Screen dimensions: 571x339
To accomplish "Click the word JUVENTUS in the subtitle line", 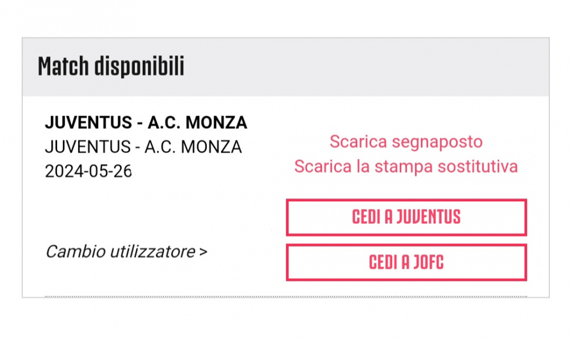I will coord(88,147).
